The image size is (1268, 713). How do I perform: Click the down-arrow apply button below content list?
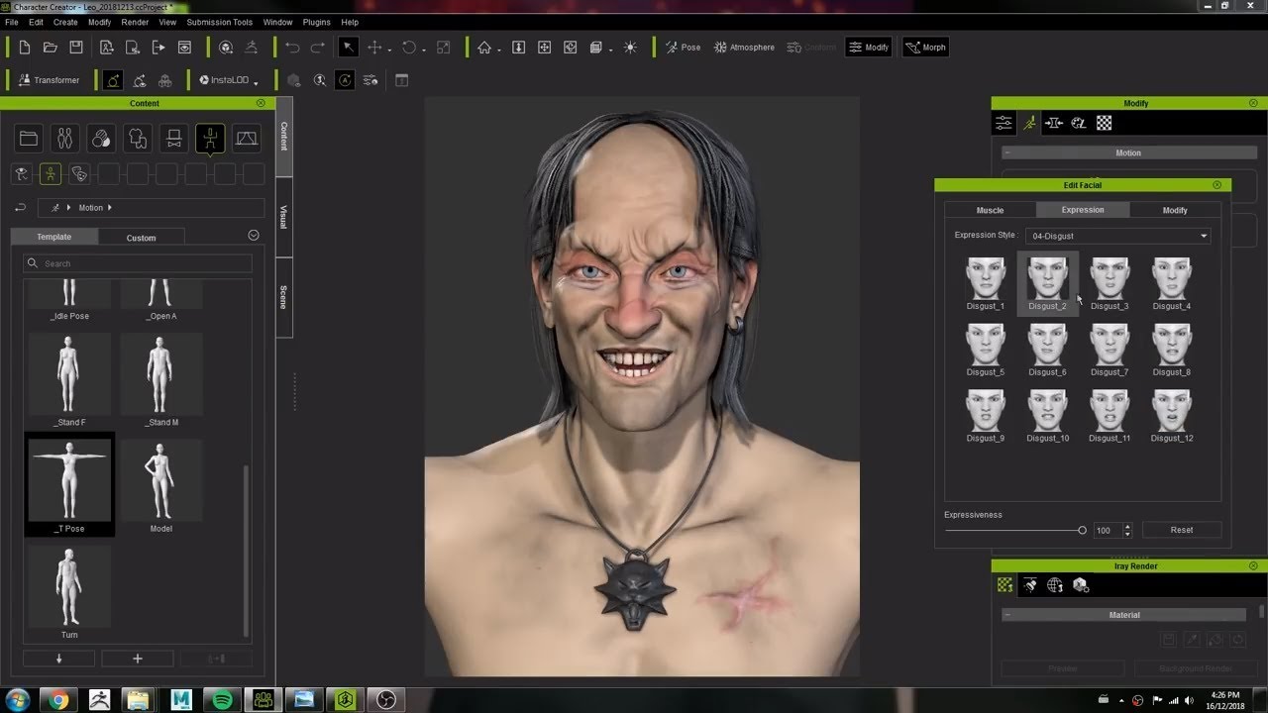pos(58,659)
